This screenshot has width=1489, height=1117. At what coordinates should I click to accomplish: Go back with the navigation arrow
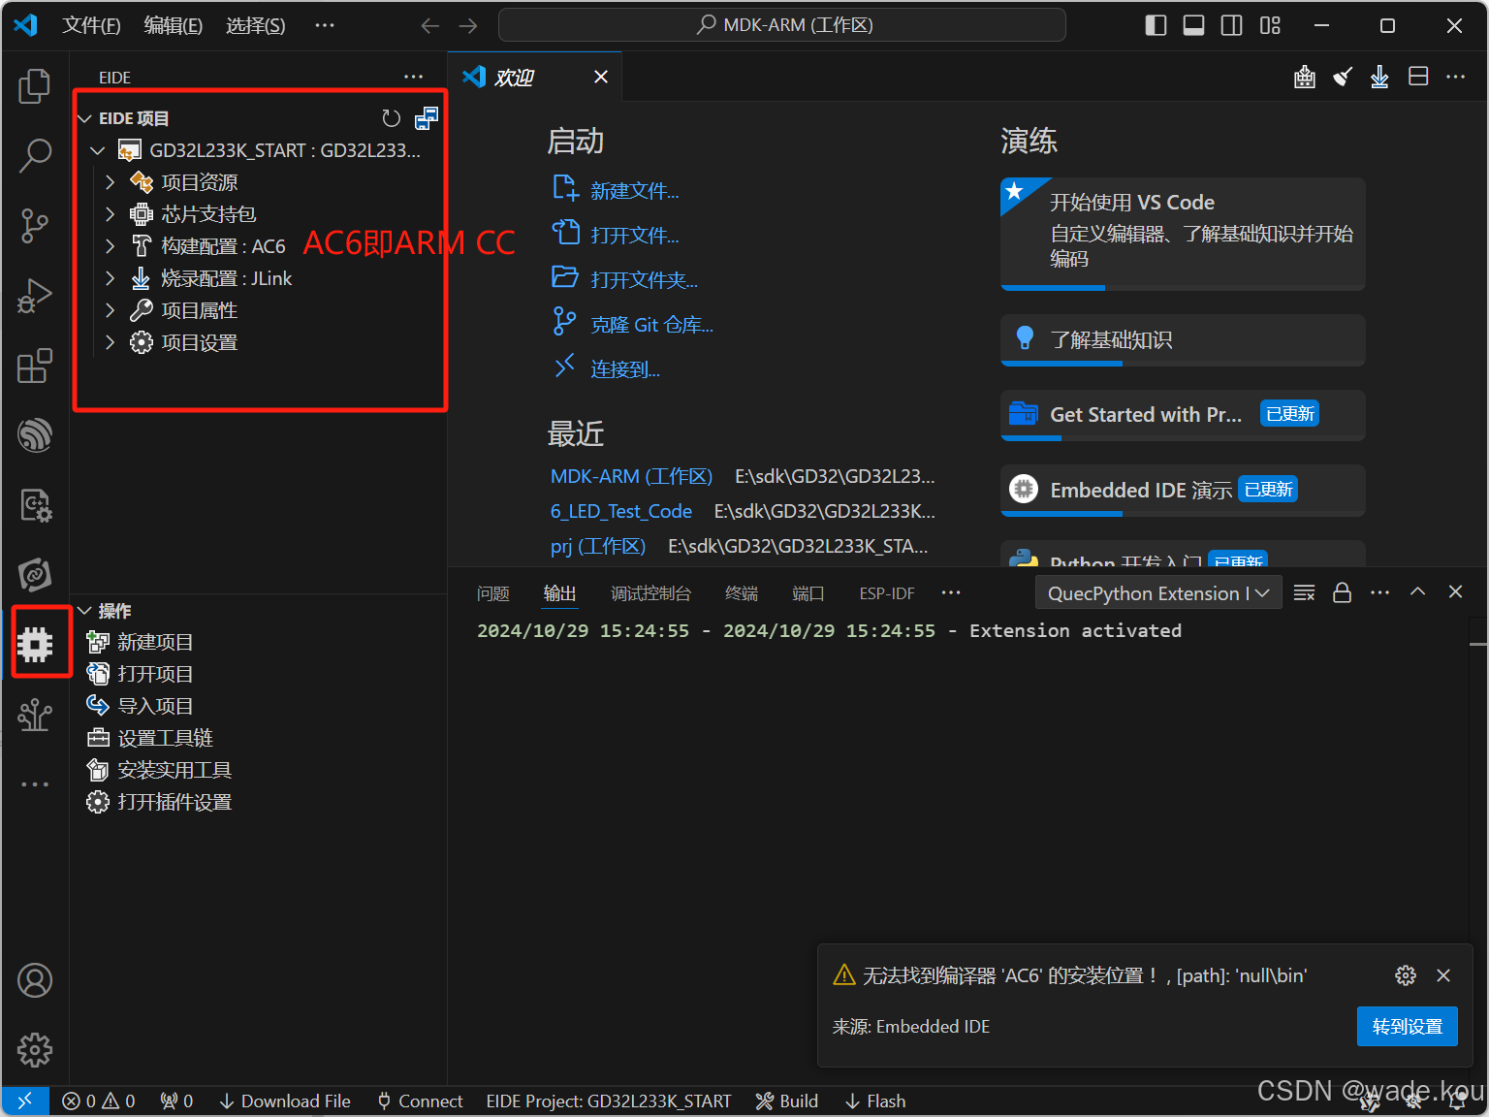[430, 25]
